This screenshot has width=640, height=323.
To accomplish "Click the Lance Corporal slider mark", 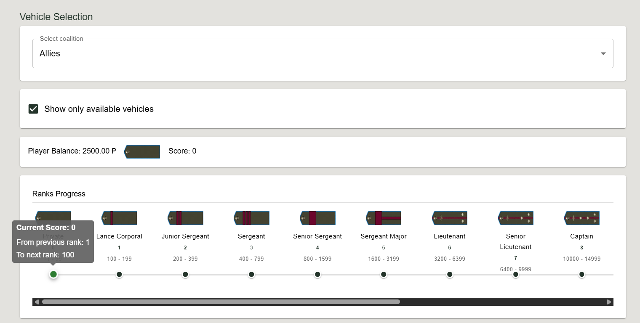I will click(119, 274).
